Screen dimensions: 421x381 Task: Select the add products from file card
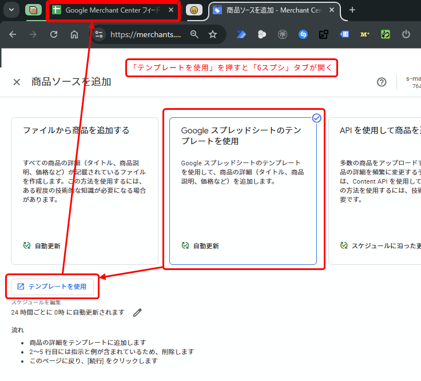[85, 191]
